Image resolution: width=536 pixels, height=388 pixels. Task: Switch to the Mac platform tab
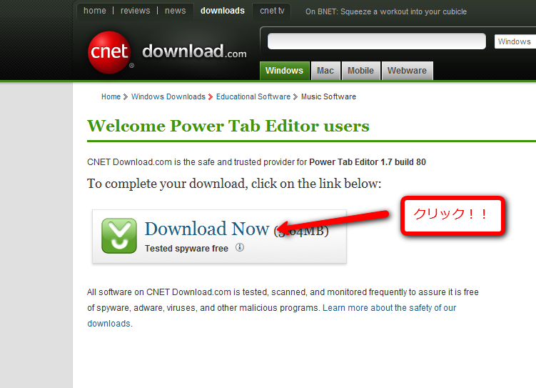coord(325,71)
